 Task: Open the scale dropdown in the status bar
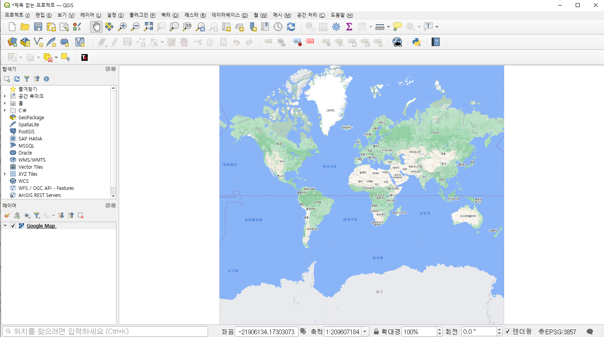pyautogui.click(x=365, y=331)
